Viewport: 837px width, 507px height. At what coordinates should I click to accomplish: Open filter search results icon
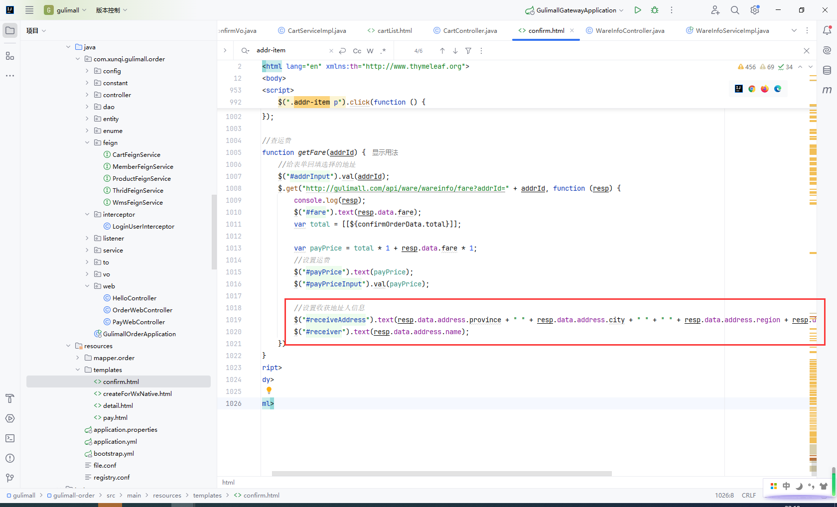tap(468, 51)
